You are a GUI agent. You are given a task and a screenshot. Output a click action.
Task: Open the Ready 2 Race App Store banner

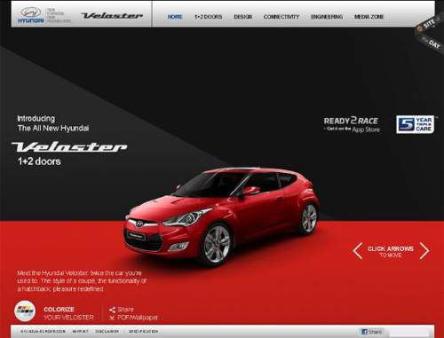(x=352, y=124)
